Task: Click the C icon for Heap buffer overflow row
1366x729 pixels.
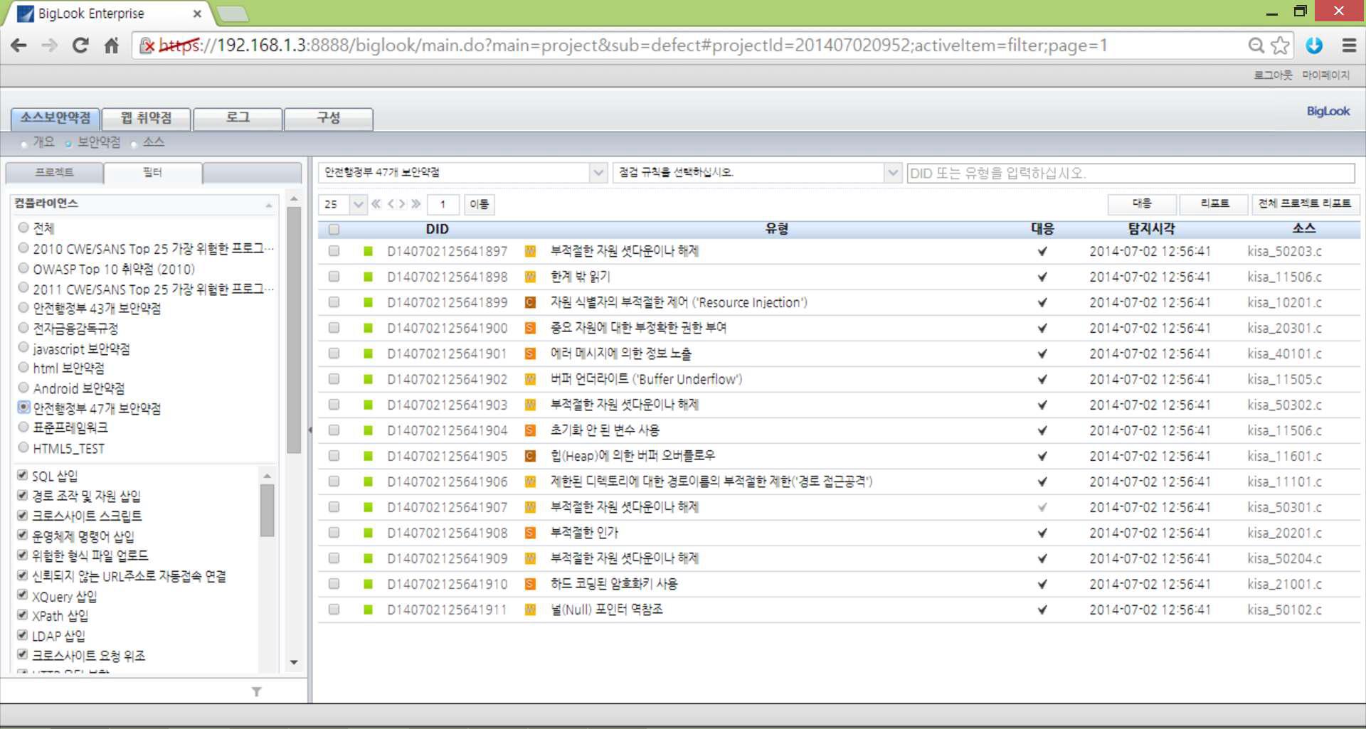Action: 530,456
